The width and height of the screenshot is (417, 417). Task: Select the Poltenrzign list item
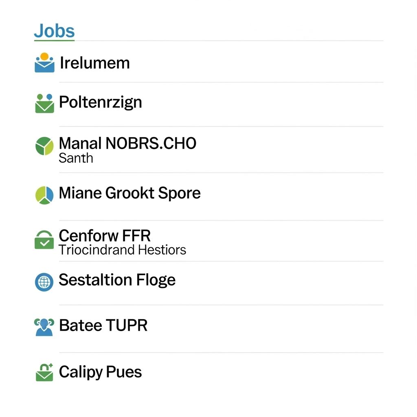[100, 102]
